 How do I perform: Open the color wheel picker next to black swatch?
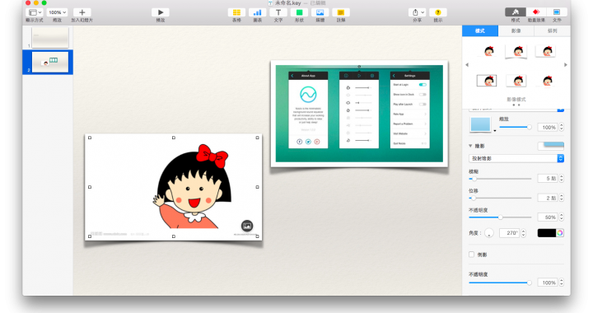coord(560,233)
